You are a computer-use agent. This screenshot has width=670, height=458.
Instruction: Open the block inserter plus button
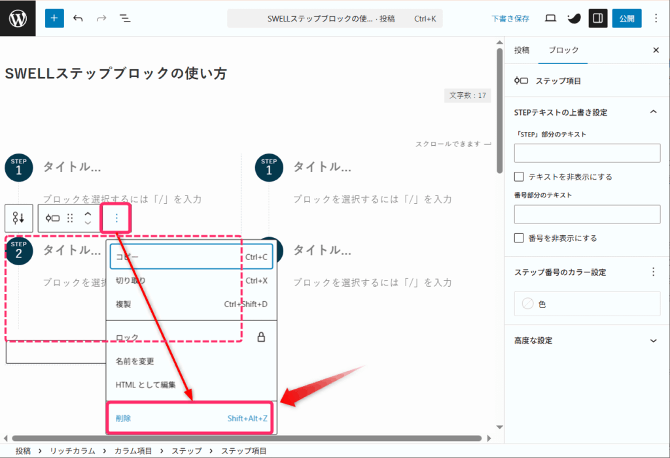pos(54,18)
